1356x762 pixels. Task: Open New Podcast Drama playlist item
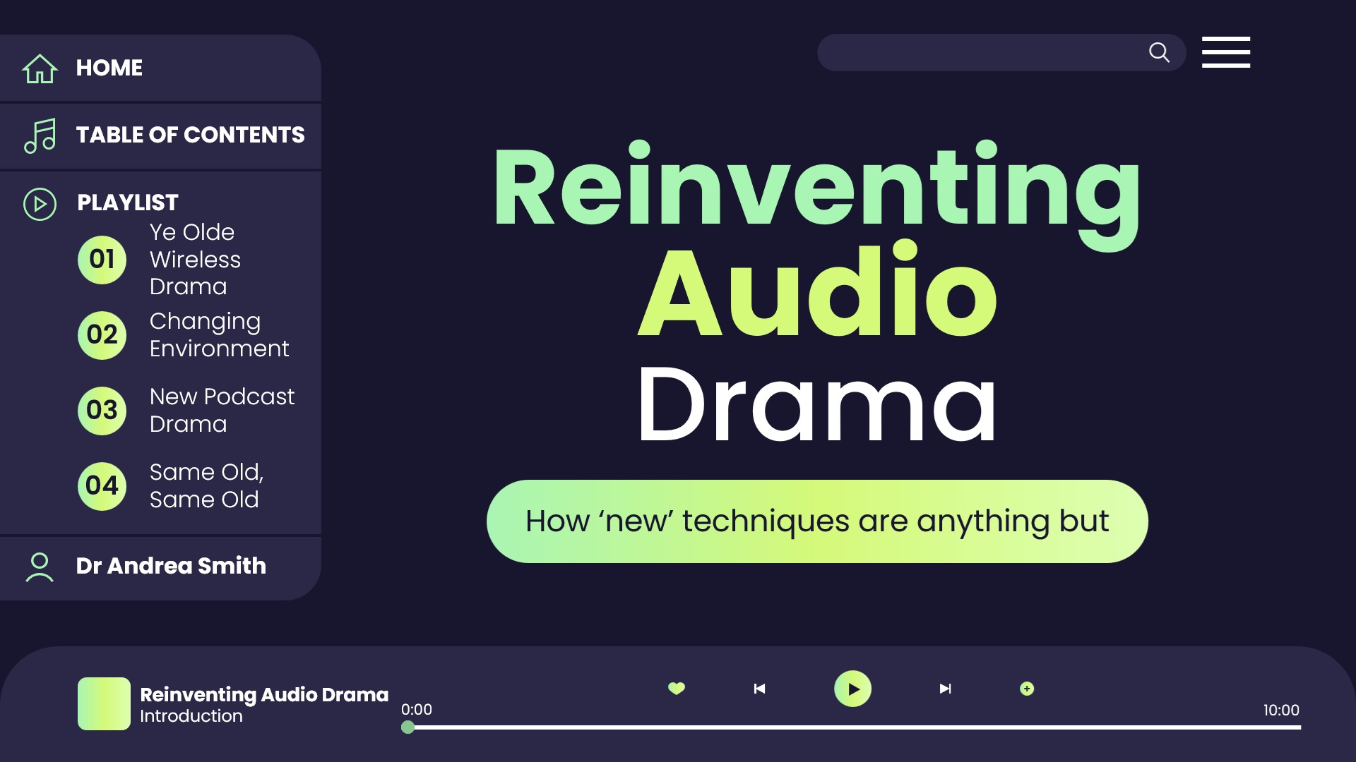221,411
